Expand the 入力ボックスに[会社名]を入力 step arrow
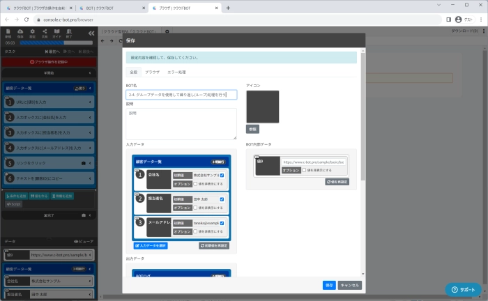Image resolution: width=488 pixels, height=301 pixels. pos(91,117)
